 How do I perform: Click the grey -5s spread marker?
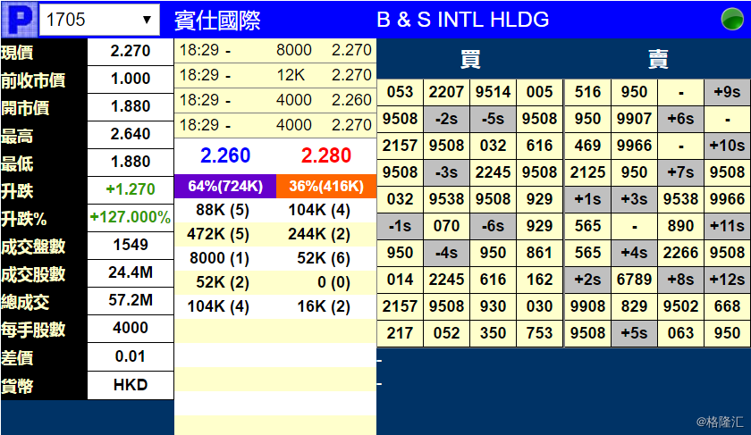click(x=493, y=119)
